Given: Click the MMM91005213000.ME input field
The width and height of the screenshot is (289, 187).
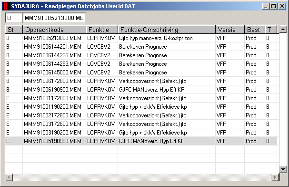Looking at the screenshot, I should pyautogui.click(x=54, y=18).
